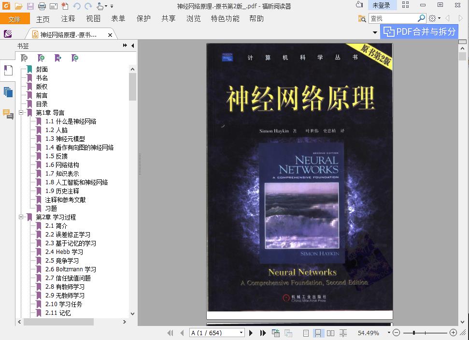This screenshot has height=340, width=469.
Task: Click the Save floppy disk icon
Action: pos(30,6)
